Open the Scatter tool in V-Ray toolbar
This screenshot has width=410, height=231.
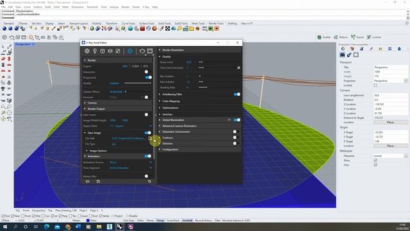tap(324, 37)
